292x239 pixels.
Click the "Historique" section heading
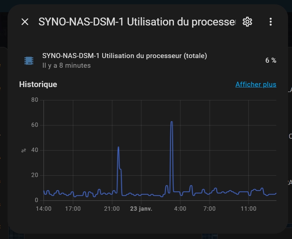(x=38, y=85)
